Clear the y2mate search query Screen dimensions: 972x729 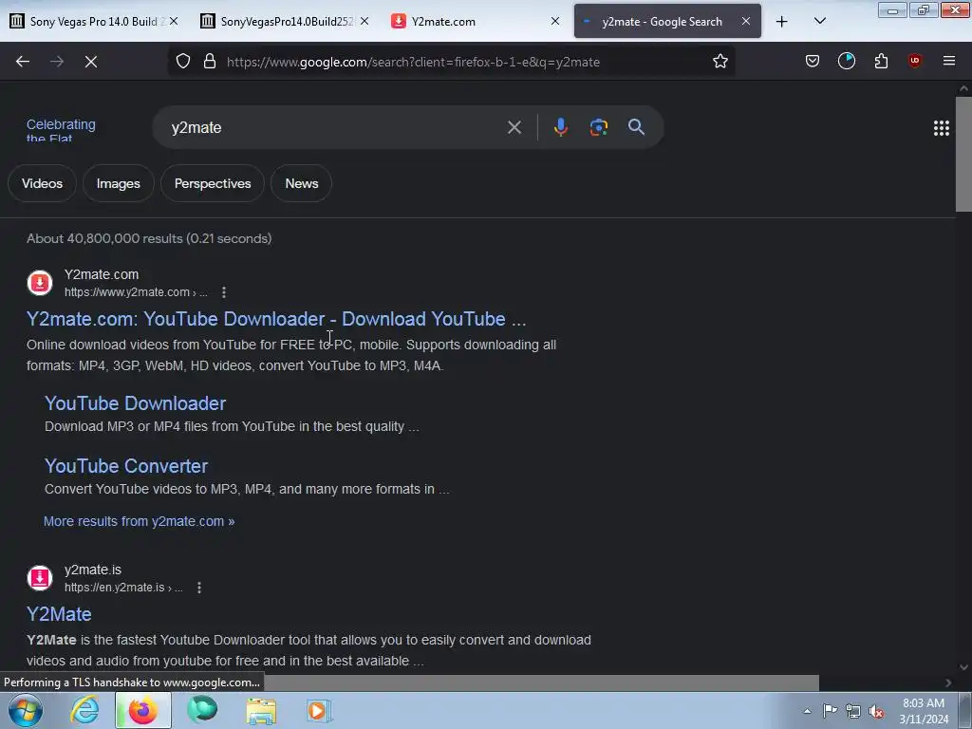point(514,128)
